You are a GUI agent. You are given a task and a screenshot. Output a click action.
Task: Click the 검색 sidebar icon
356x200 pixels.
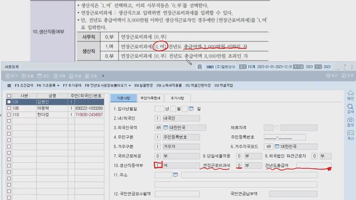(x=351, y=109)
